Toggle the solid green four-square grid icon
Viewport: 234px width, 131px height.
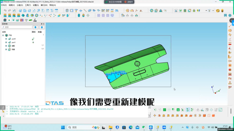pos(165,110)
